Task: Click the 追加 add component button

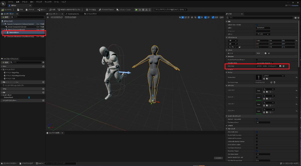Action: tap(5, 17)
